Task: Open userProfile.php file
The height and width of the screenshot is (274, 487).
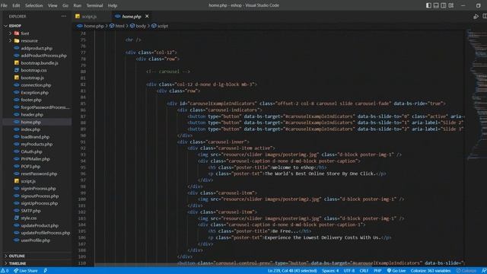Action: click(x=36, y=241)
